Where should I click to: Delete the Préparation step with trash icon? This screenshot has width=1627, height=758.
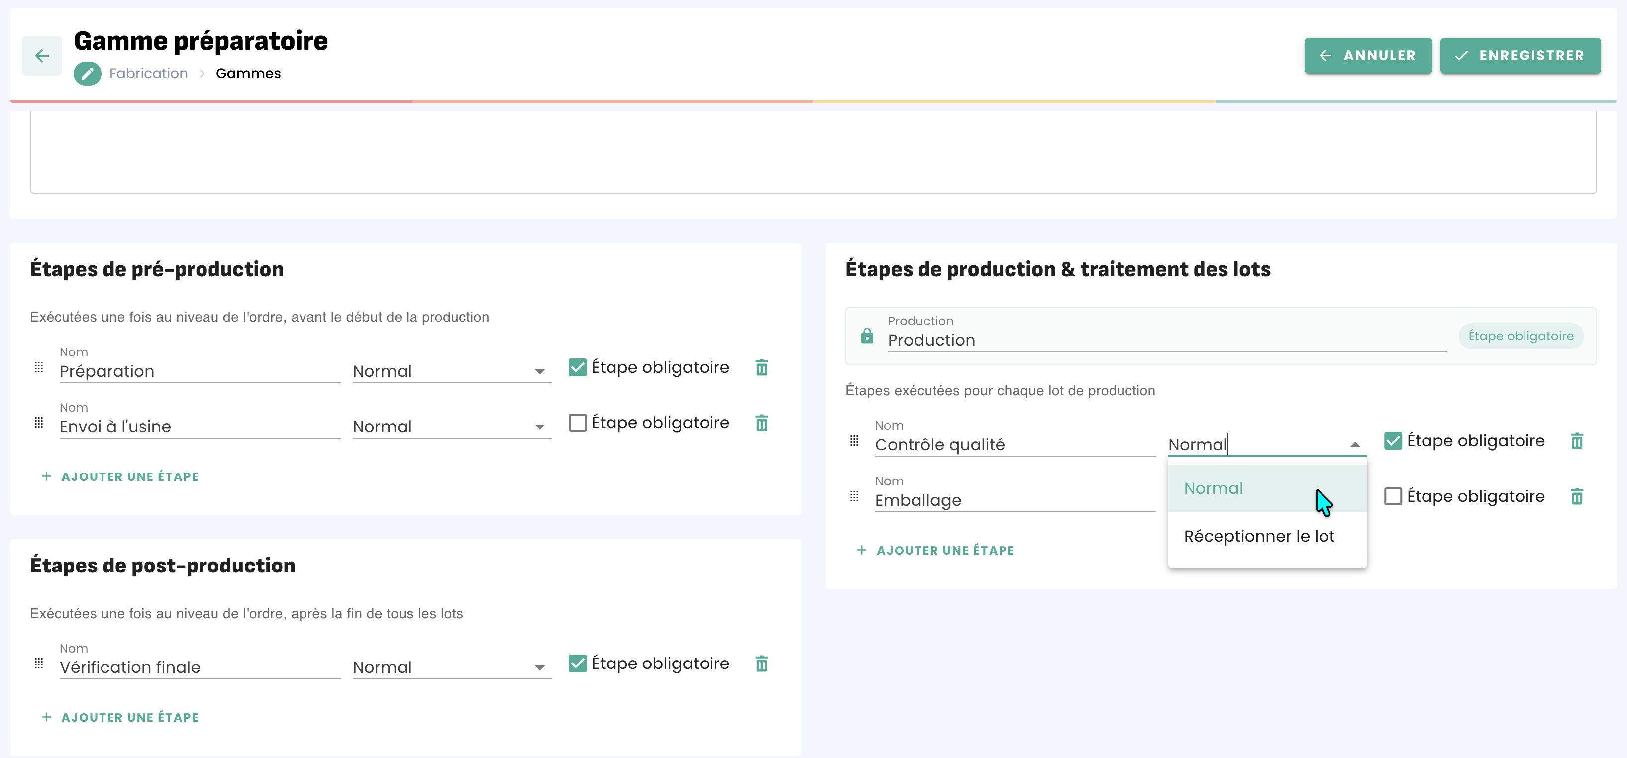click(761, 368)
